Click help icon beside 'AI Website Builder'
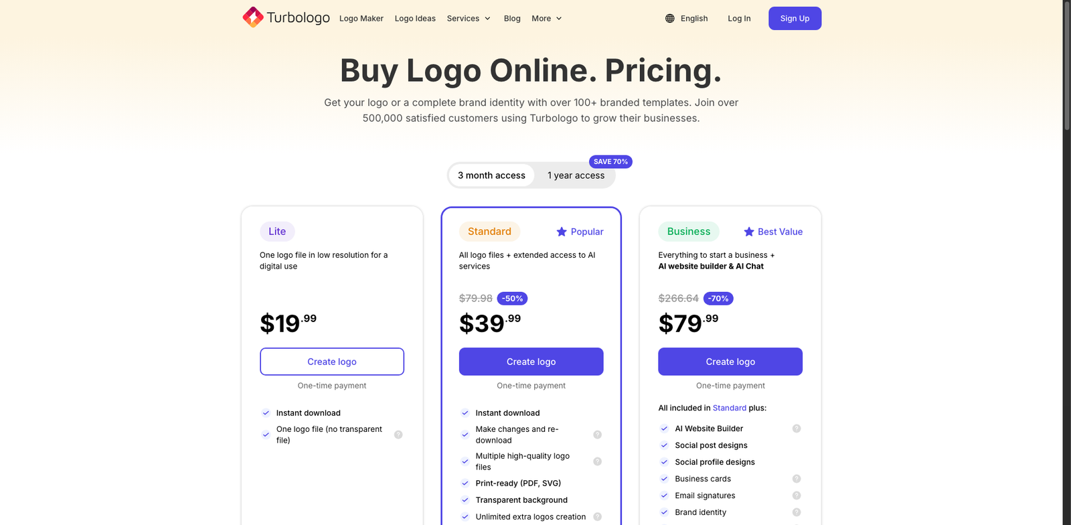 797,428
